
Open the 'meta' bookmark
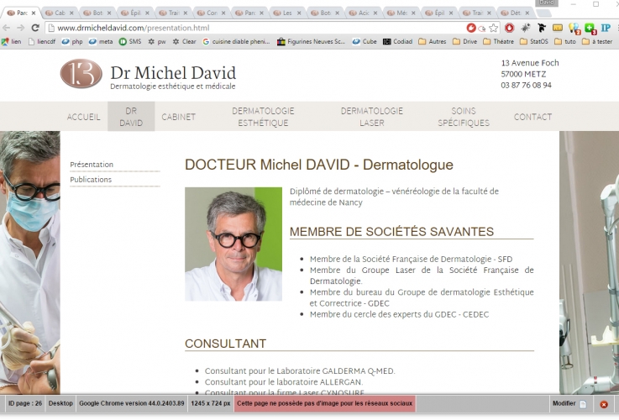coord(101,41)
